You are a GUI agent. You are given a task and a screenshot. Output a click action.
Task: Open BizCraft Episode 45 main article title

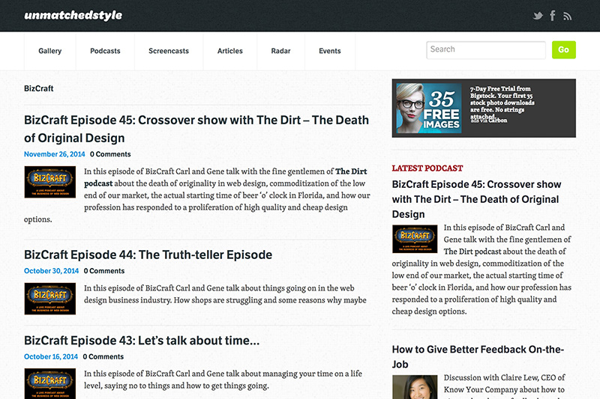(x=196, y=129)
